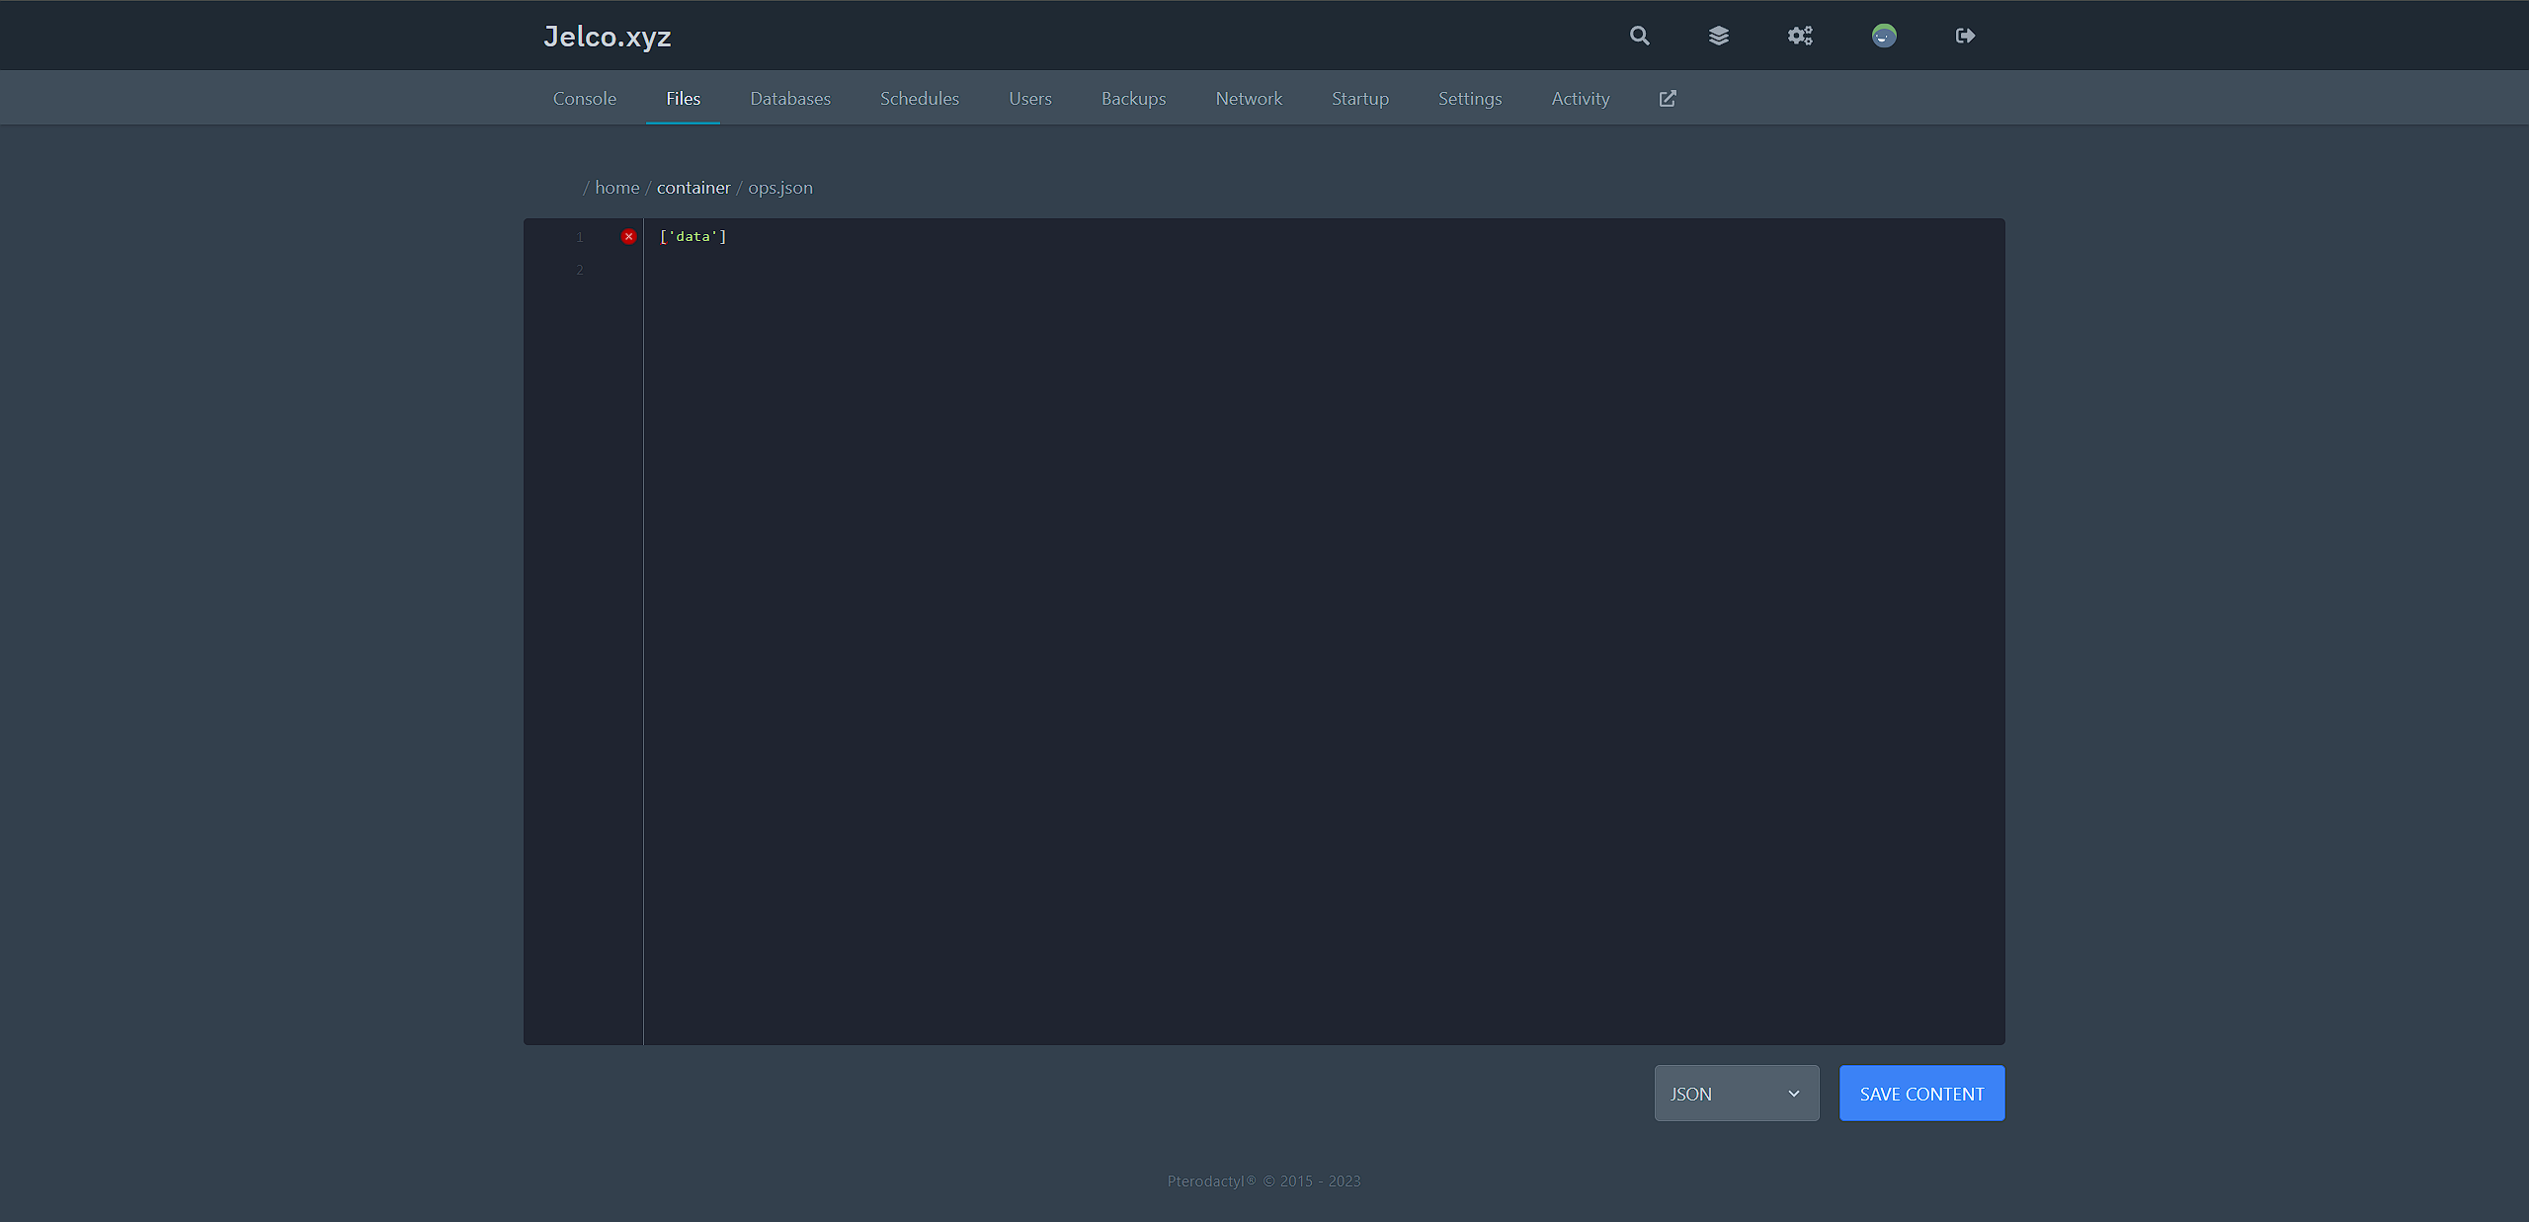Click inside the ['data'] code line
Viewport: 2529px width, 1222px height.
693,236
